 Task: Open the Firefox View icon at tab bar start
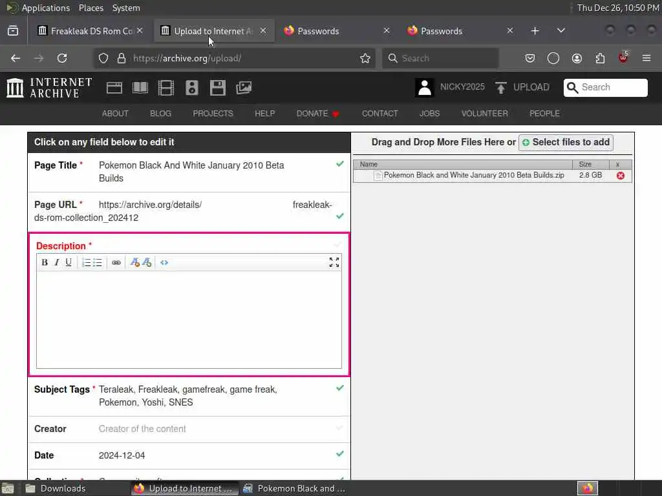point(13,31)
